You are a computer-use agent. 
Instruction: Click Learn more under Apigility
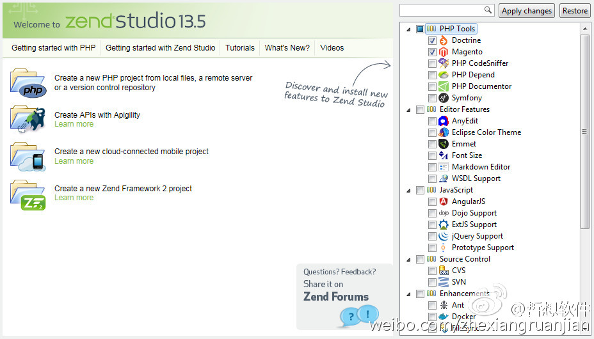click(74, 124)
